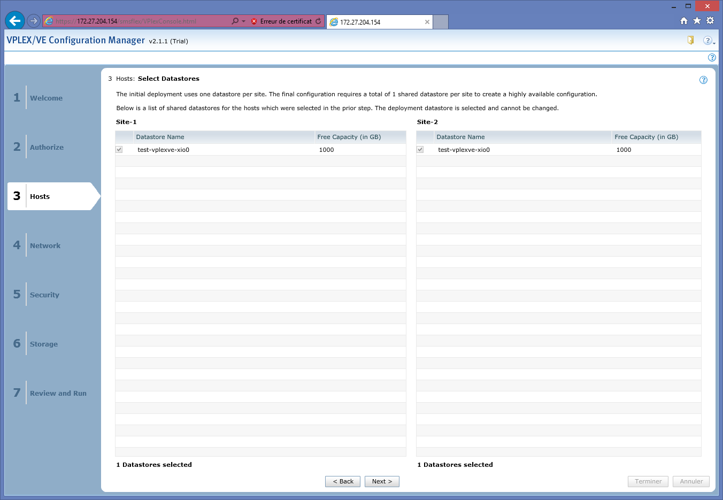
Task: Switch to the 172.27.204.154 browser tab
Action: [x=374, y=22]
